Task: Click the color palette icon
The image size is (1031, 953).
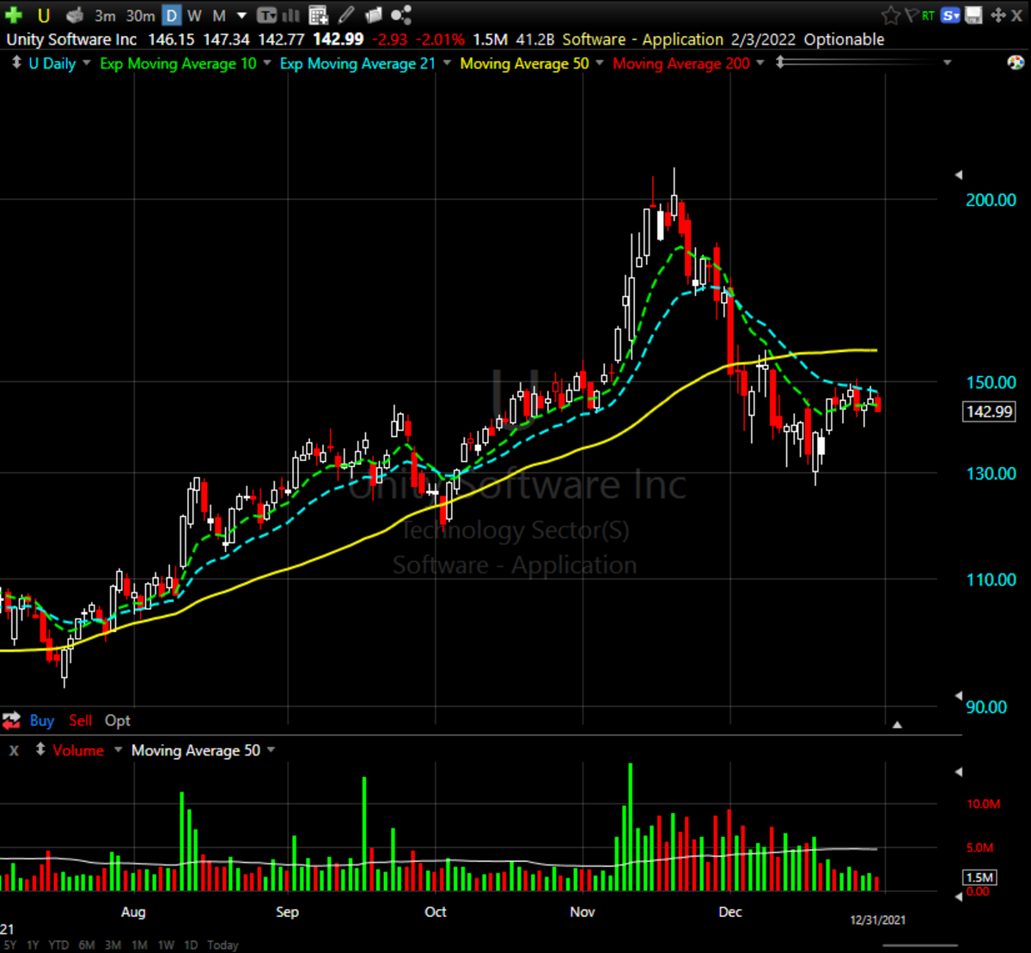Action: pyautogui.click(x=1015, y=63)
